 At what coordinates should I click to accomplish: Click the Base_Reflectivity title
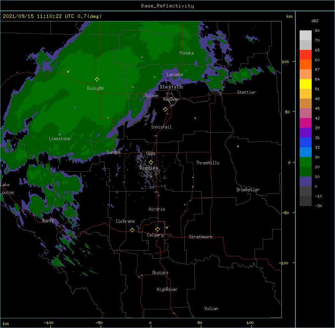(167, 6)
